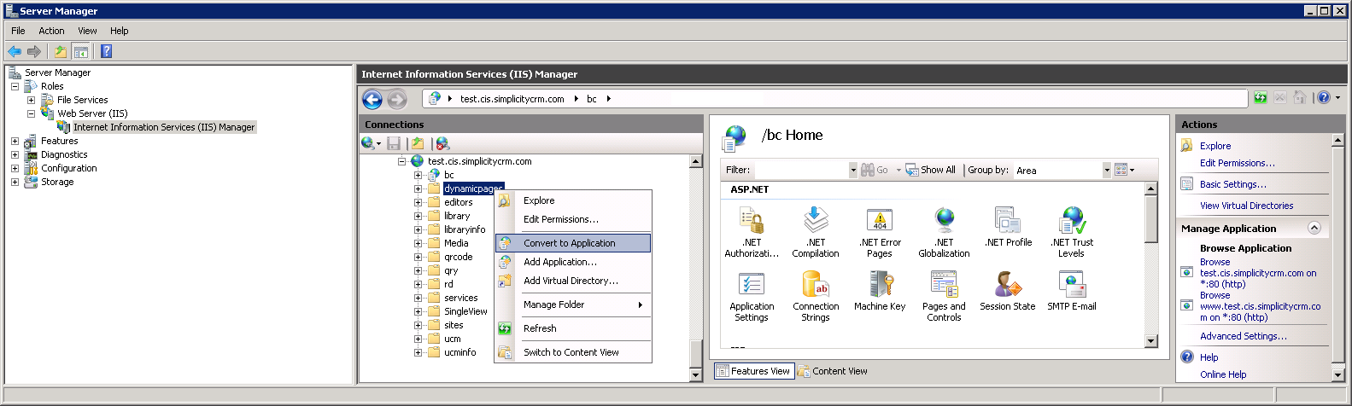Open Application Settings feature
This screenshot has width=1352, height=406.
pos(752,296)
